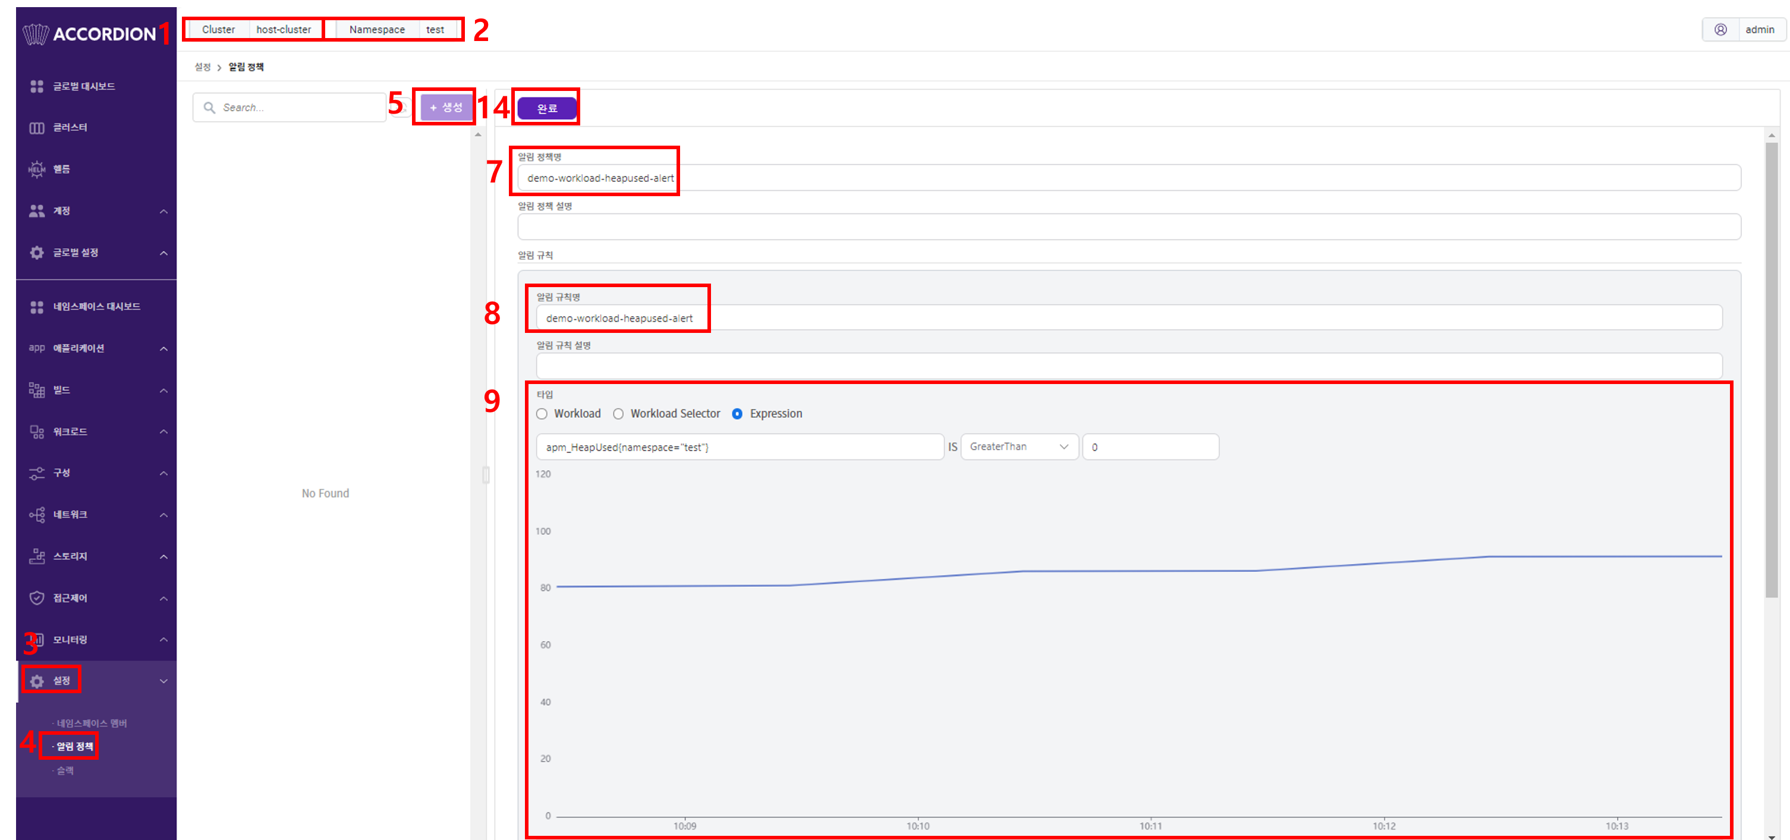The width and height of the screenshot is (1790, 840).
Task: Click the admin user profile icon
Action: (1720, 29)
